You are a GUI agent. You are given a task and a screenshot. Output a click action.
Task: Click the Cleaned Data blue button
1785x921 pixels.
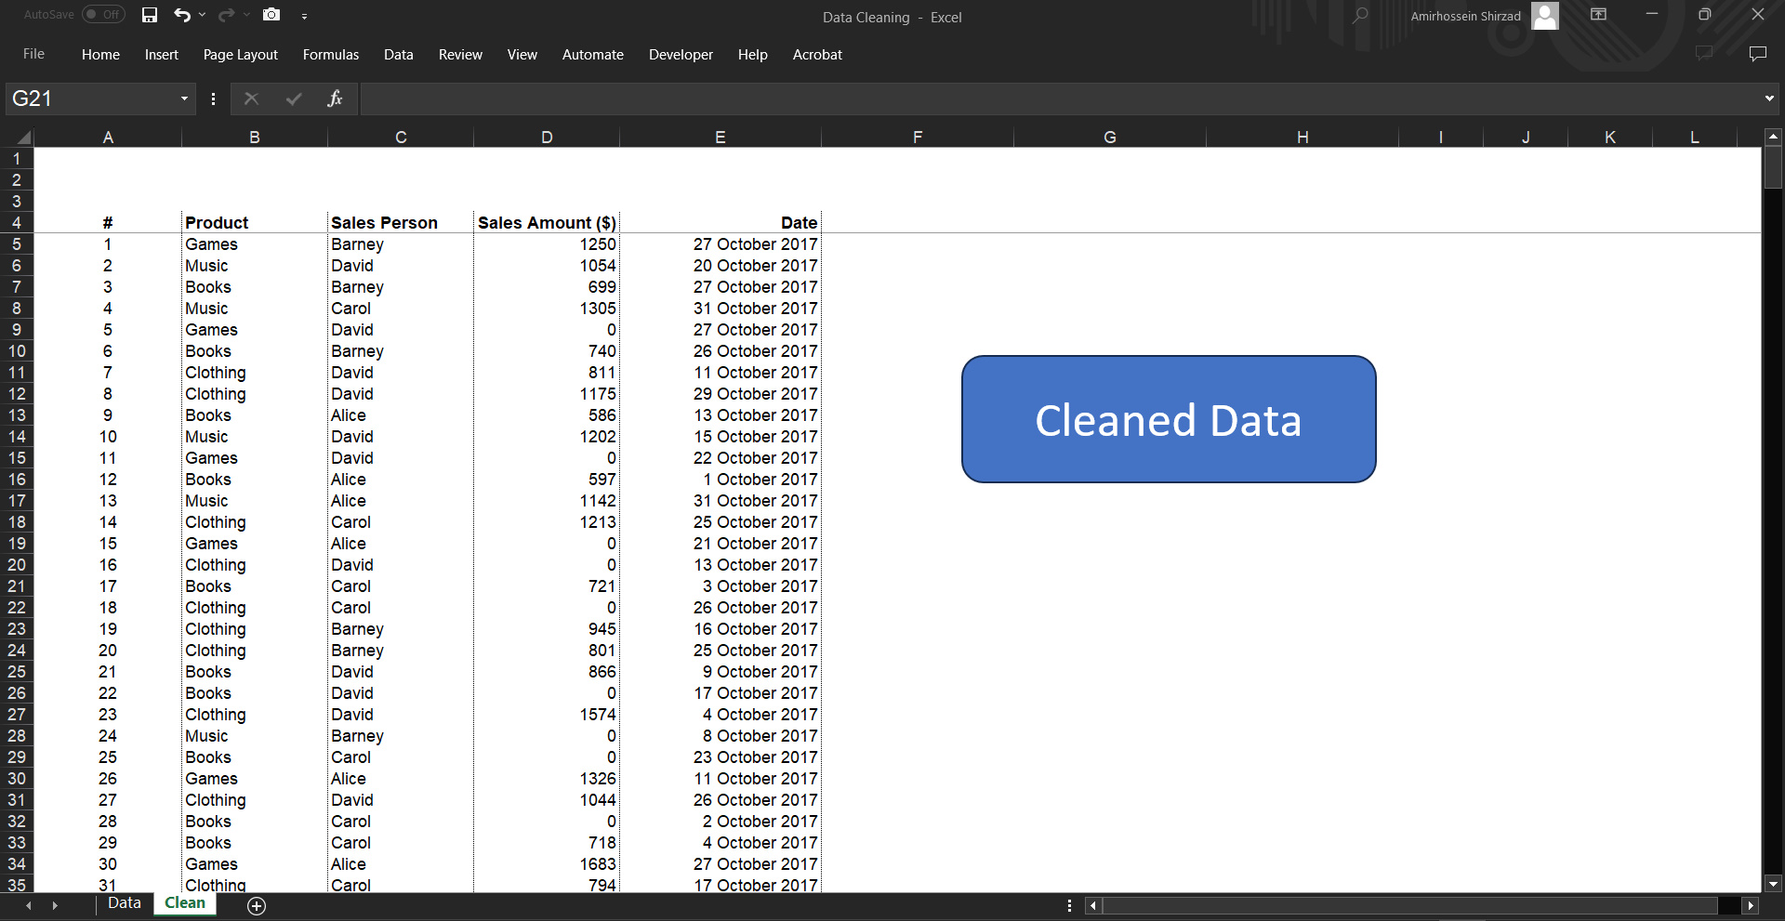(x=1169, y=419)
